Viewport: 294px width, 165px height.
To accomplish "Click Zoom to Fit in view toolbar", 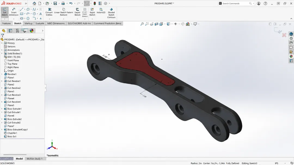I will [142, 24].
